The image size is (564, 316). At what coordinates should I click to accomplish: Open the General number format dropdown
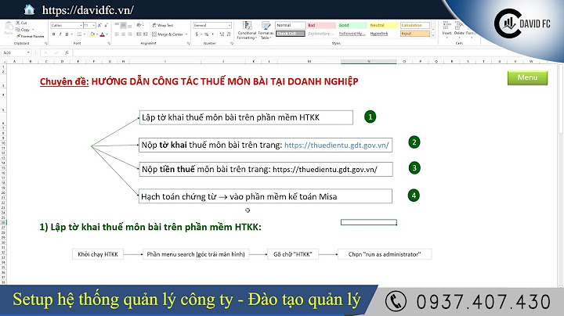pos(230,25)
